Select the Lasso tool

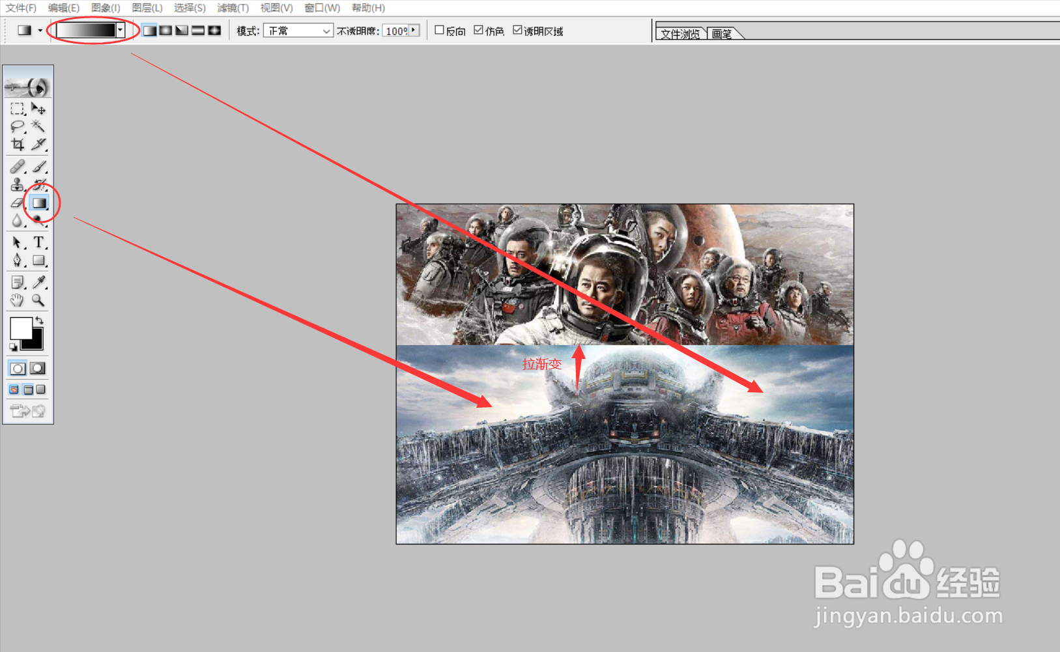point(18,126)
